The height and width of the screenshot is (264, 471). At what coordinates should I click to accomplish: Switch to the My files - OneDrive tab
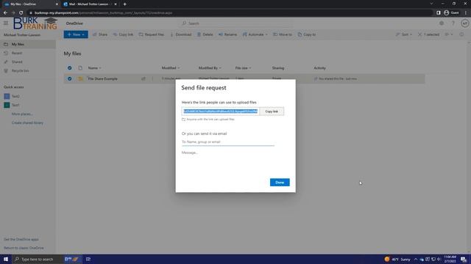click(x=30, y=4)
